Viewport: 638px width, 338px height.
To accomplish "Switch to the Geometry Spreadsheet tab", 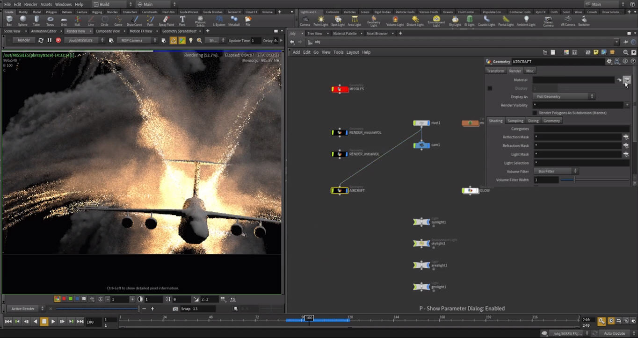I will pos(179,31).
